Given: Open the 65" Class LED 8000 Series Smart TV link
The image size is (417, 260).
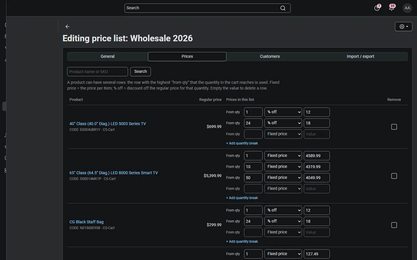Looking at the screenshot, I should click(114, 173).
